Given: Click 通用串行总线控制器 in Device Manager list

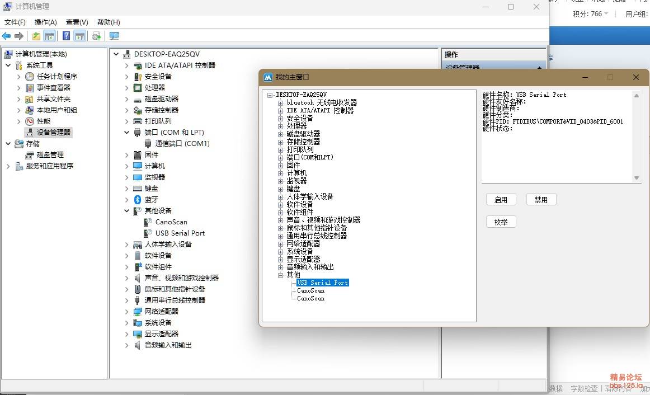Looking at the screenshot, I should pos(175,300).
